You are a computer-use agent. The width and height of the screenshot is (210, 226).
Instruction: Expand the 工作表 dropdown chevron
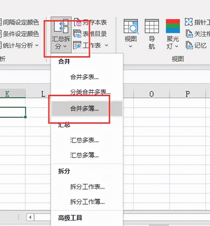click(x=106, y=45)
